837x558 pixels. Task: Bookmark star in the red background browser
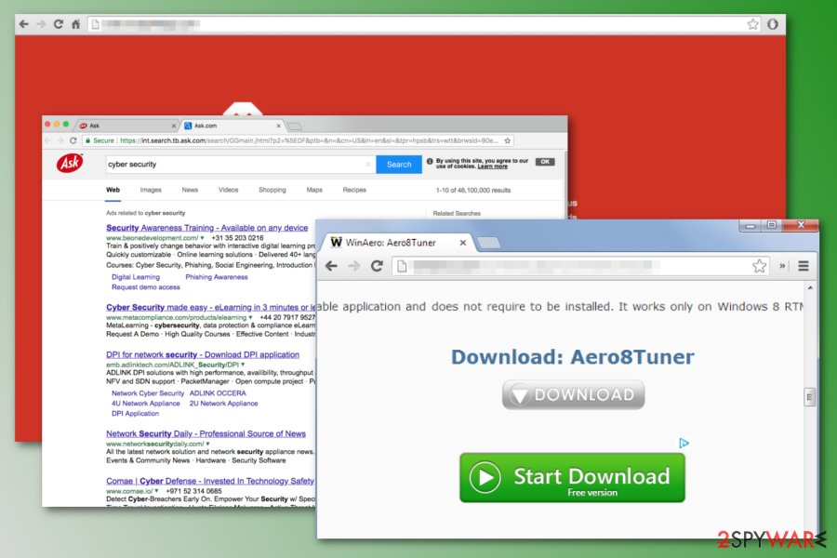752,24
